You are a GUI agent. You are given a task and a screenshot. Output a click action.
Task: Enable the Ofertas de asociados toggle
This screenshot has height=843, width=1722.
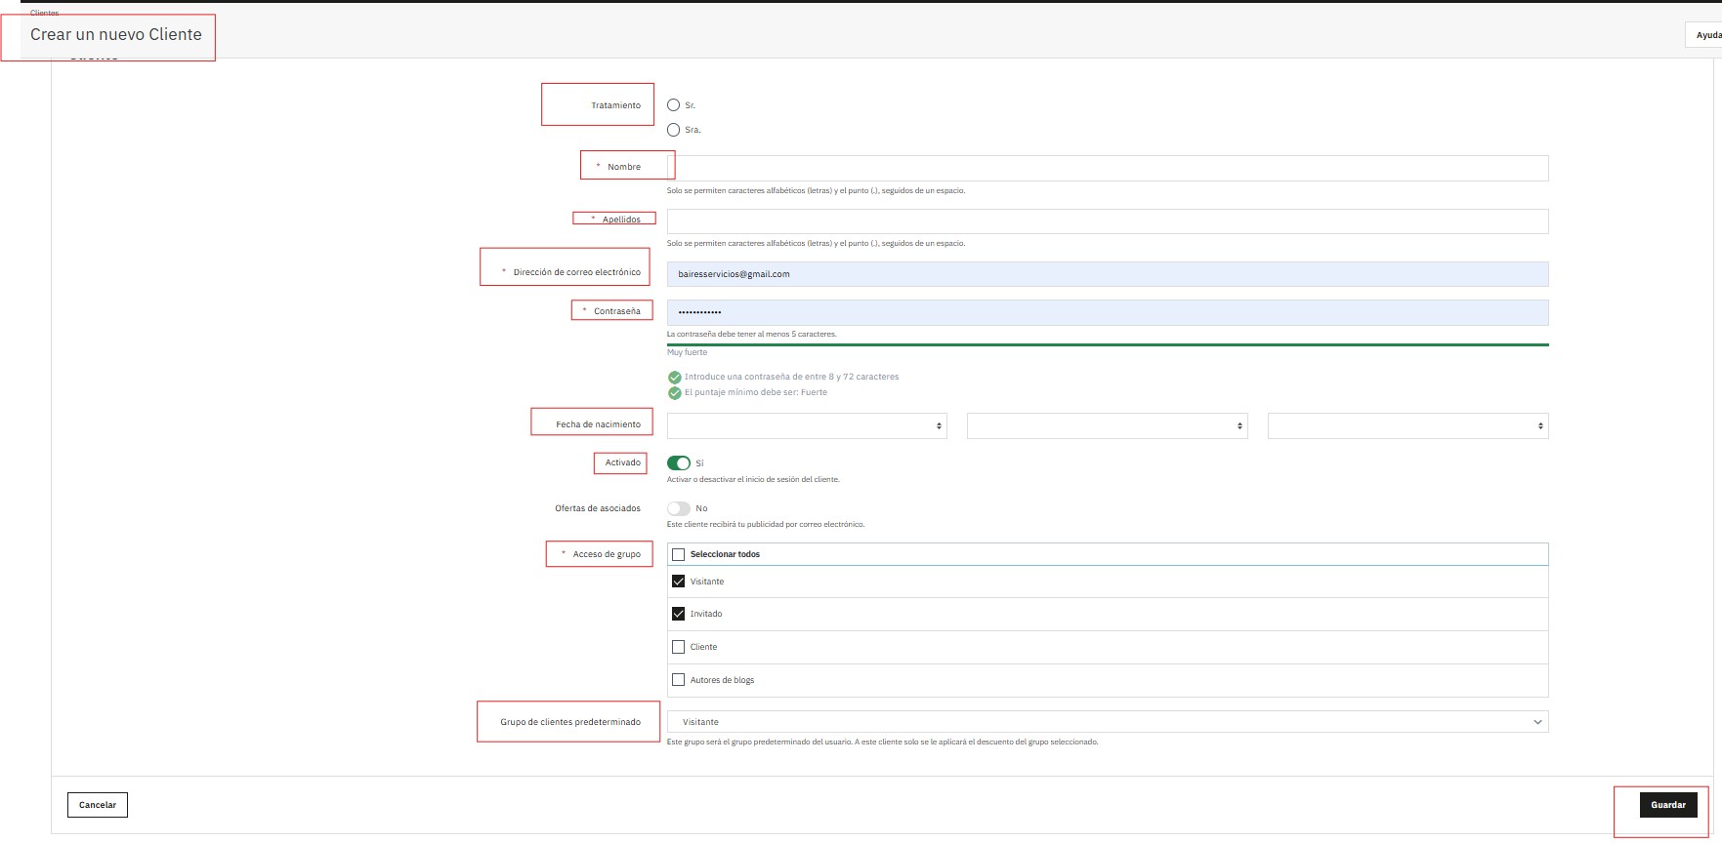pos(679,508)
